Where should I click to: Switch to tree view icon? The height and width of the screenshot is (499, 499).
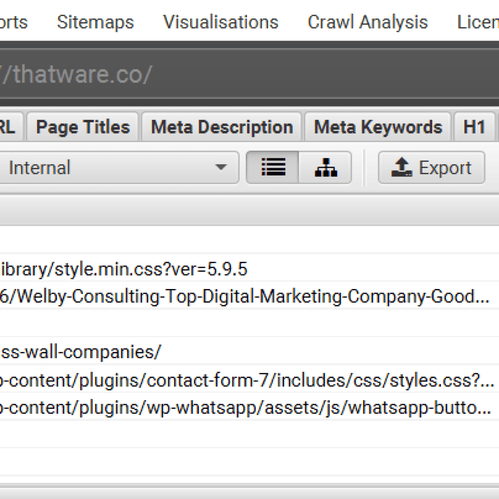[x=325, y=168]
